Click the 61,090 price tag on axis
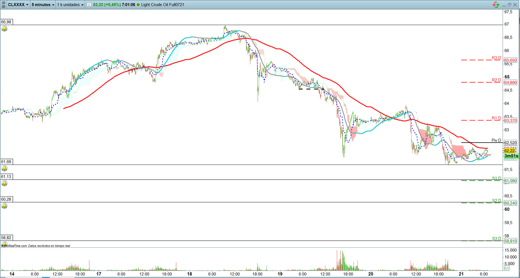 (511, 181)
